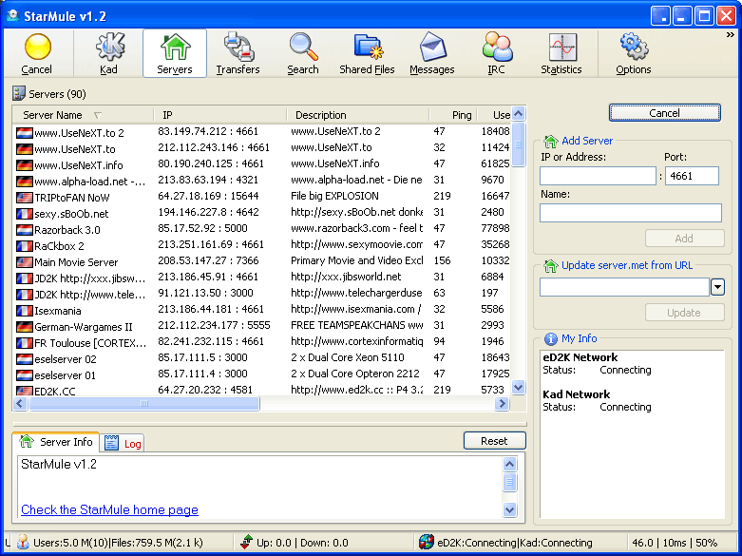Click the server list scroll-up arrow
Viewport: 742px width, 556px height.
tap(518, 114)
